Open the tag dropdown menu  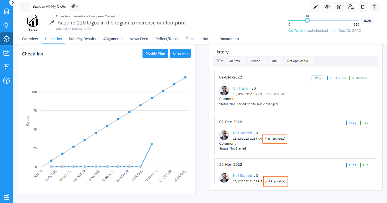tap(74, 6)
